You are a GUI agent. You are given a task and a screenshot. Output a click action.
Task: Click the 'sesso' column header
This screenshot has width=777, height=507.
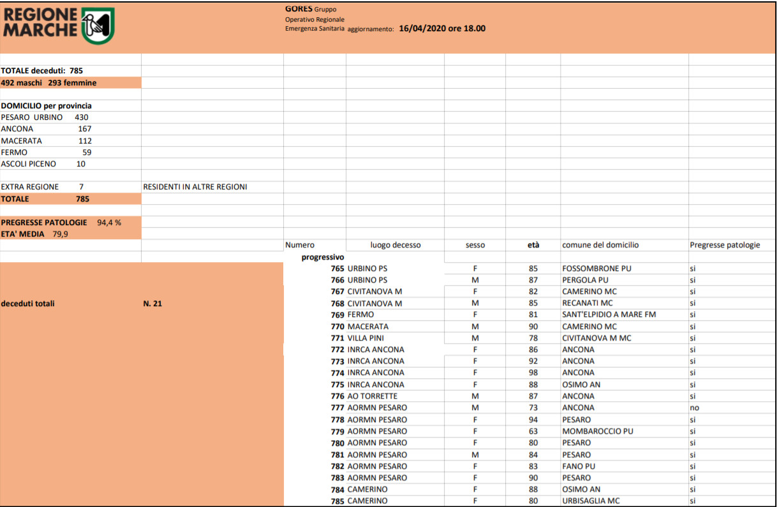[475, 245]
